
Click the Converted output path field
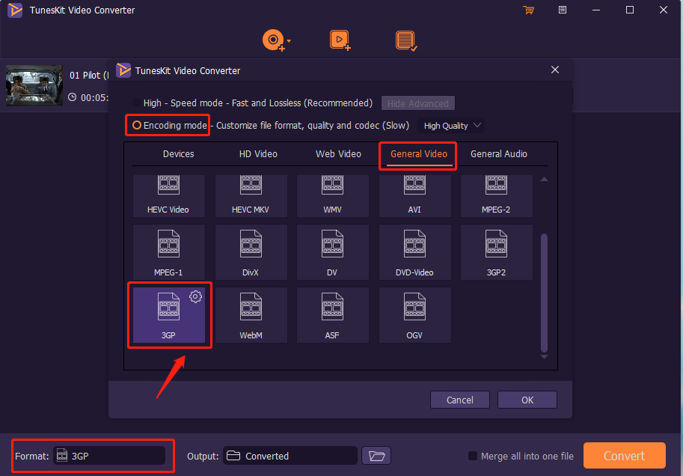[x=290, y=456]
